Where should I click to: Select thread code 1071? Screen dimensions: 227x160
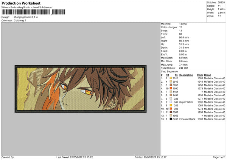pos(200,98)
